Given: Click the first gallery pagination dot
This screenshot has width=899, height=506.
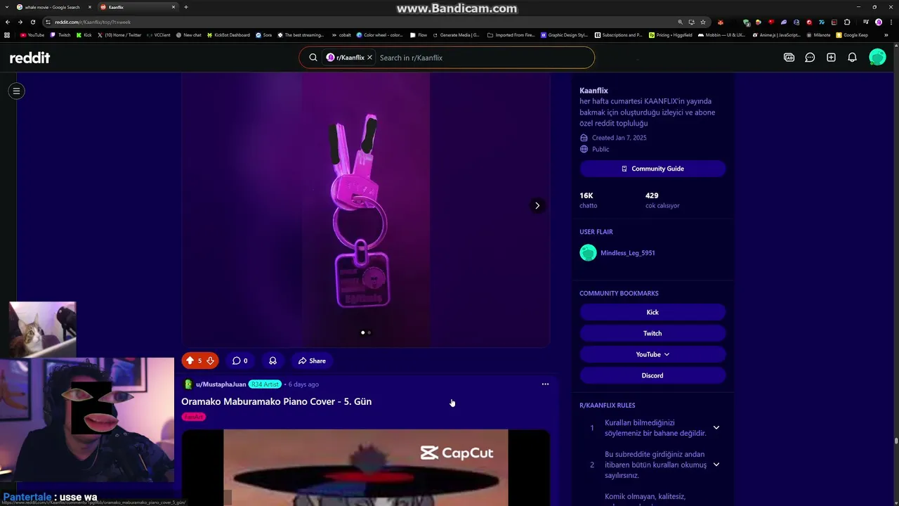Looking at the screenshot, I should point(362,332).
